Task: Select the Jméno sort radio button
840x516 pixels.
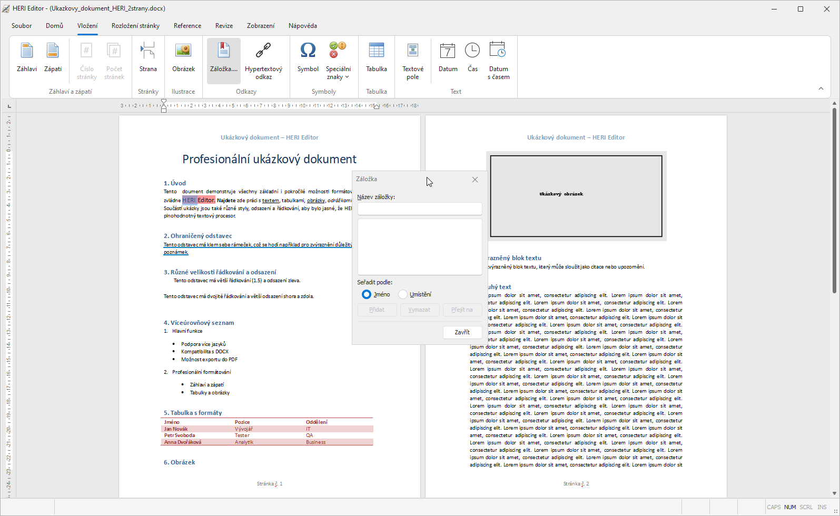Action: tap(367, 294)
